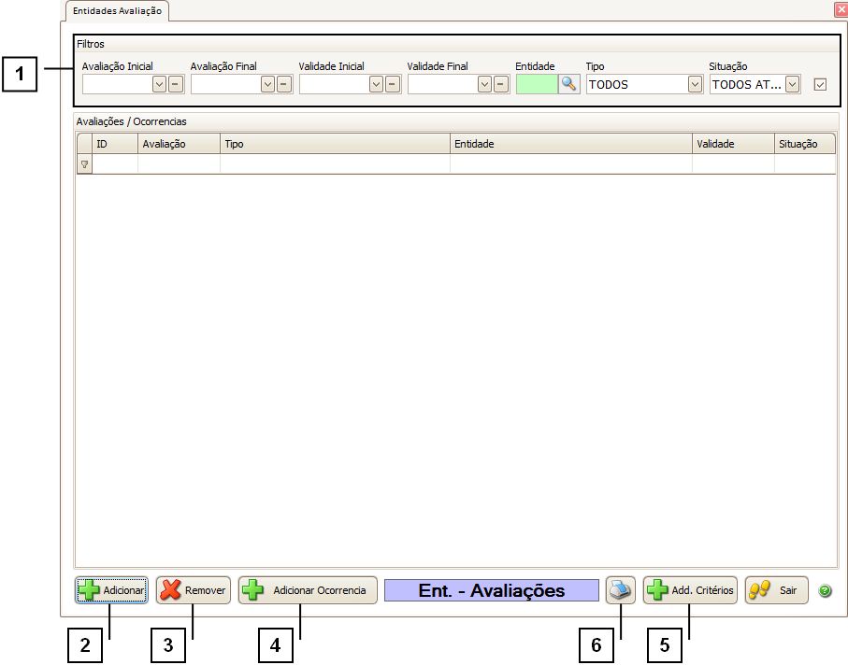Image resolution: width=848 pixels, height=665 pixels.
Task: Clear the Avaliação Final date with minus button
Action: [284, 84]
